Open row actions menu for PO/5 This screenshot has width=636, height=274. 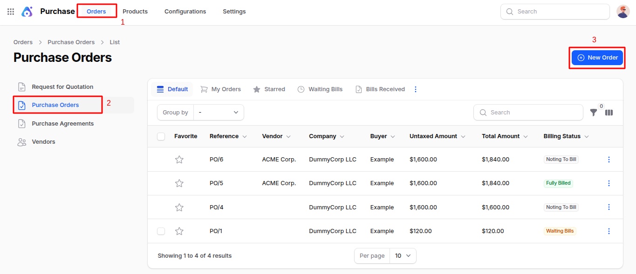point(609,183)
